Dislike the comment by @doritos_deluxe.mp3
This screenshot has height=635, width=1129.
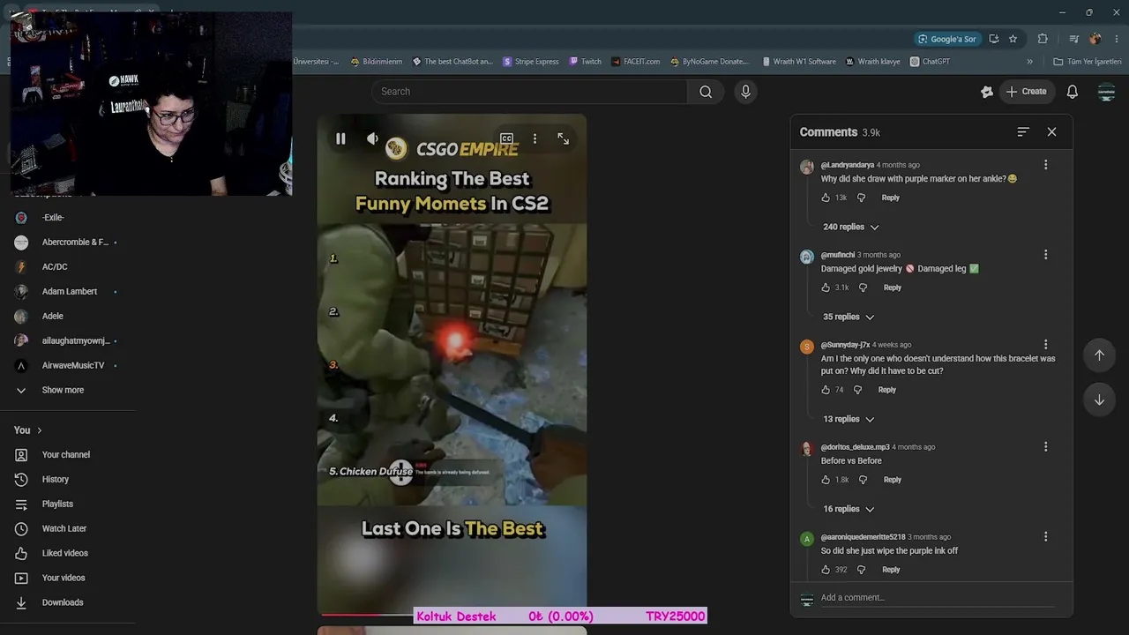tap(864, 480)
